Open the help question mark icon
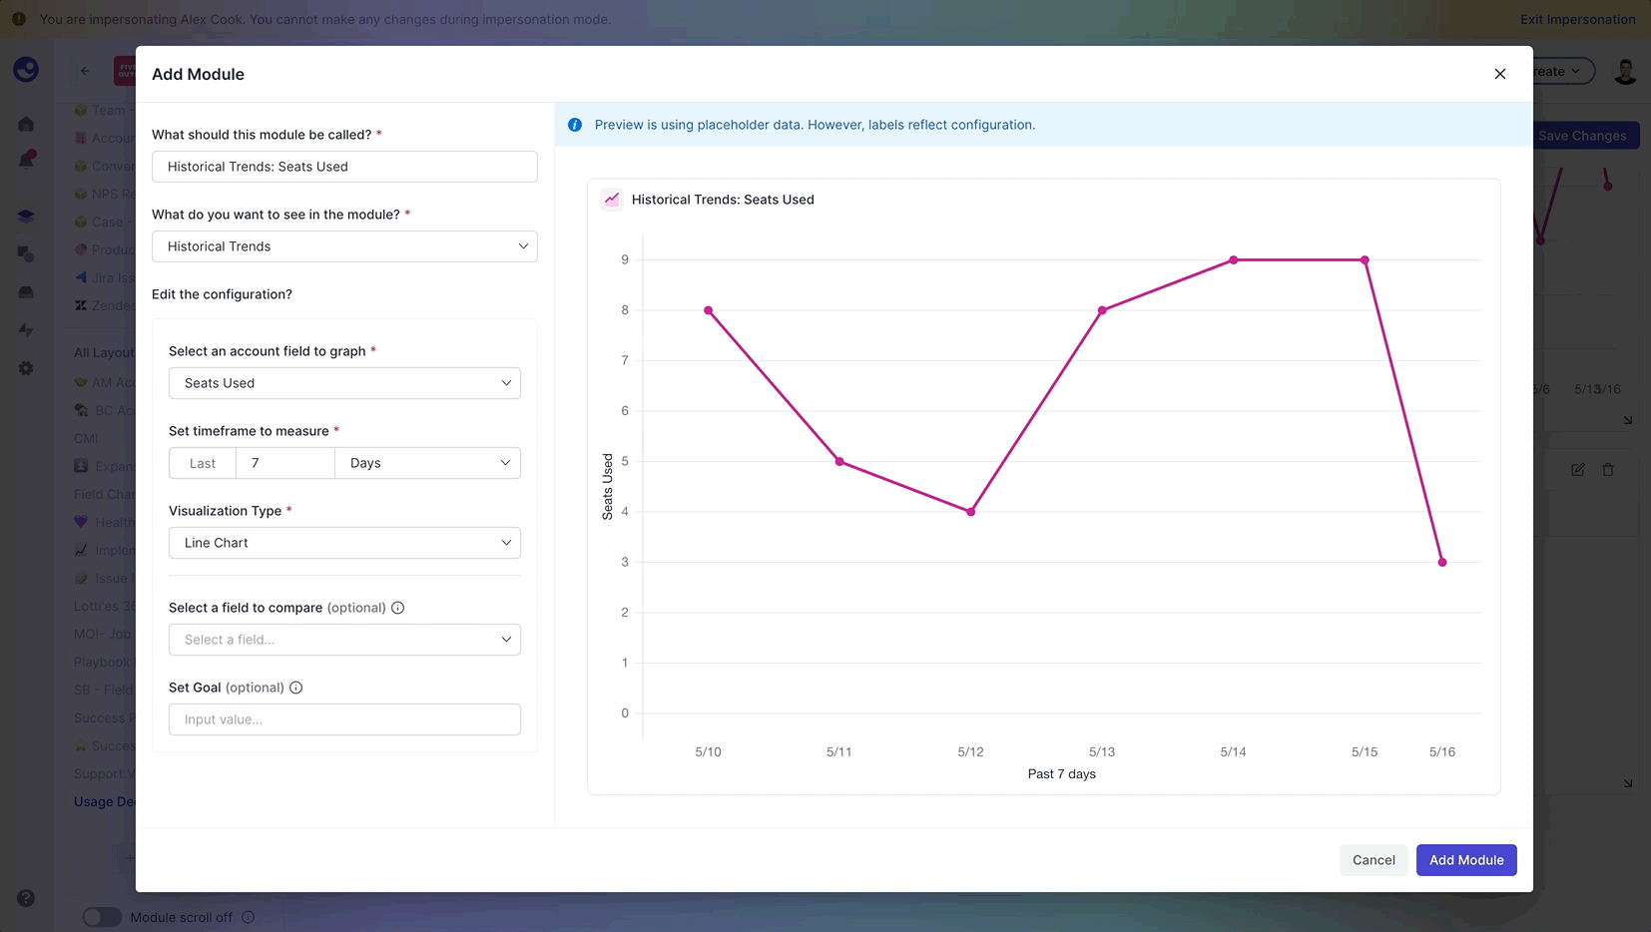The height and width of the screenshot is (932, 1651). click(x=26, y=898)
